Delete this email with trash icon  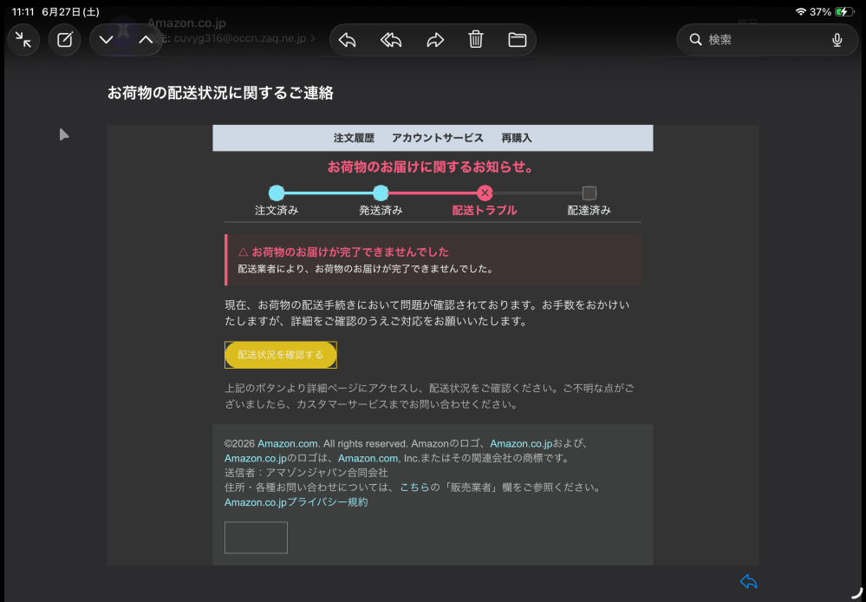click(x=476, y=40)
